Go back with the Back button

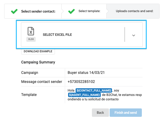coord(100,113)
